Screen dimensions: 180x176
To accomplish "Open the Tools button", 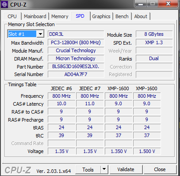I will click(88, 170).
